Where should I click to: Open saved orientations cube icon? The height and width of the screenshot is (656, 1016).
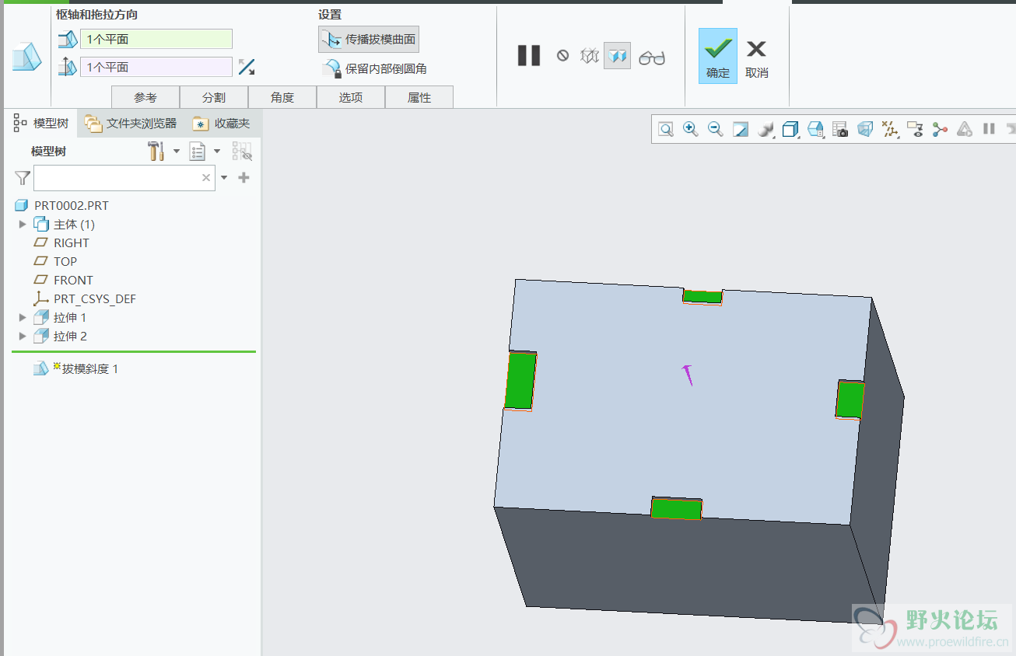815,129
